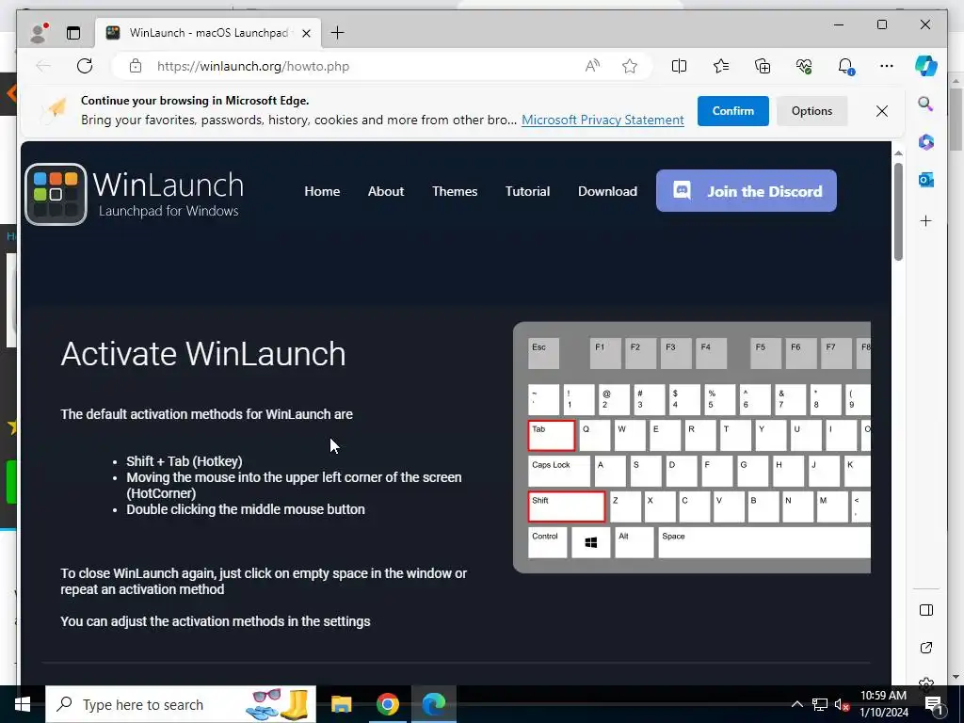The image size is (964, 723).
Task: Dismiss the Continue browsing banner
Action: pos(881,111)
